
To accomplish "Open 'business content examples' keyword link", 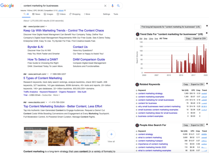I will coord(151,116).
